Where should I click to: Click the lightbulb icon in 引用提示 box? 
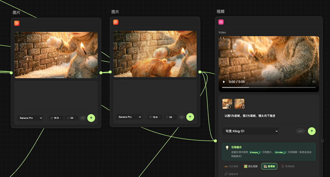click(227, 148)
